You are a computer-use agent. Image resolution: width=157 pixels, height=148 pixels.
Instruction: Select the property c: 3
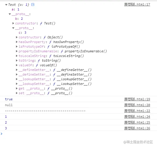tap(22, 33)
